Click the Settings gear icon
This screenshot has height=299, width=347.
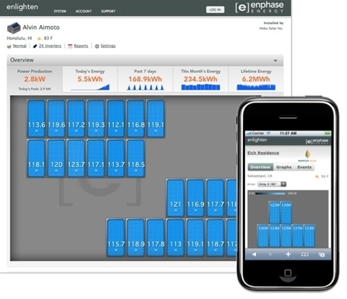97,46
